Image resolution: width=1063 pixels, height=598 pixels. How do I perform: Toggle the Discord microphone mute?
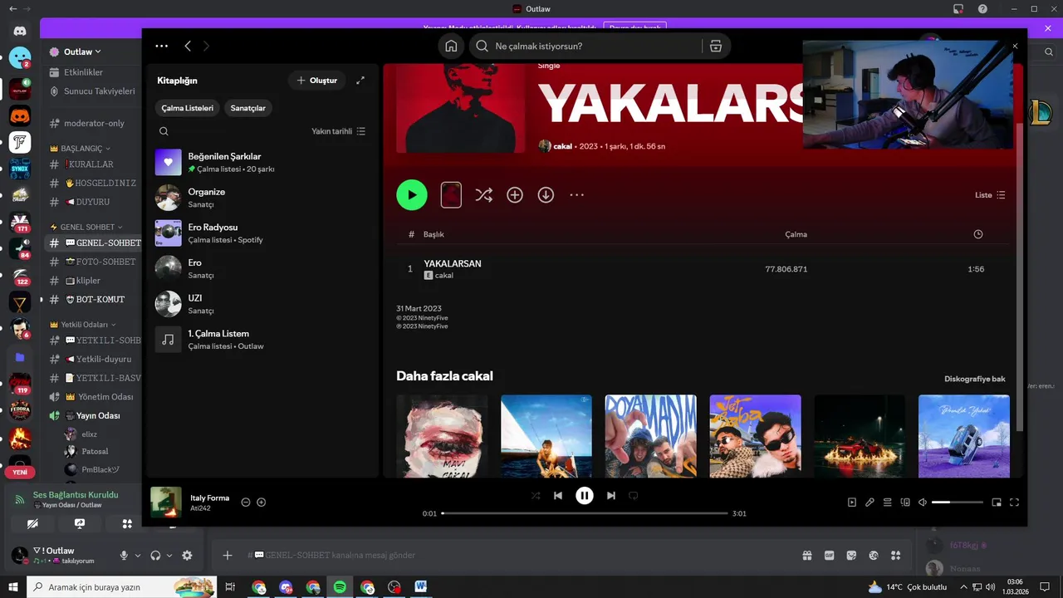[124, 556]
